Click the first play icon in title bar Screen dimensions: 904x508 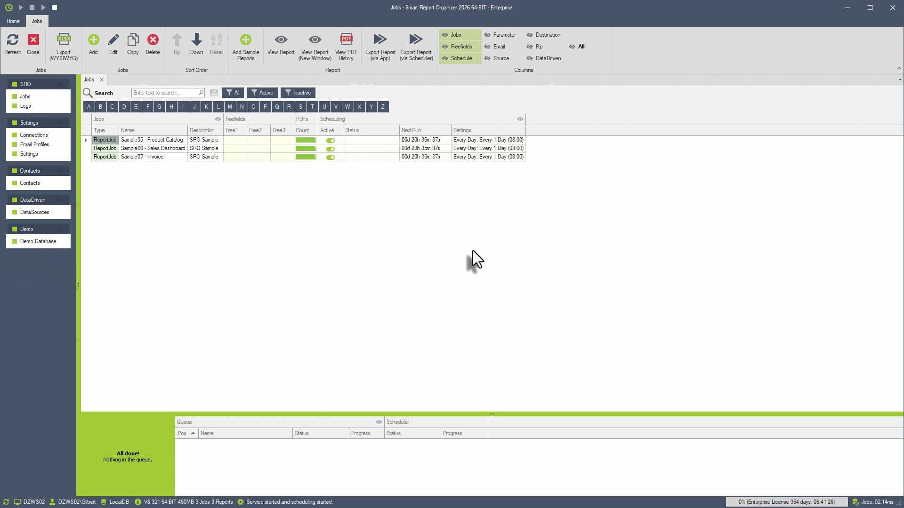pos(21,8)
